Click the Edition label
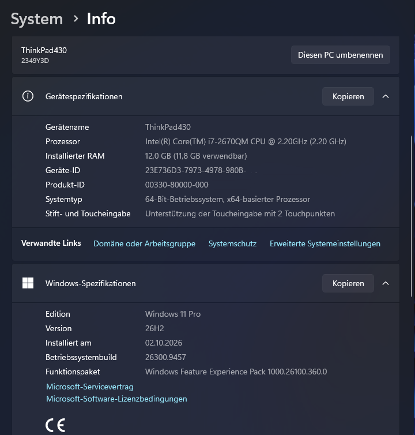 click(58, 314)
